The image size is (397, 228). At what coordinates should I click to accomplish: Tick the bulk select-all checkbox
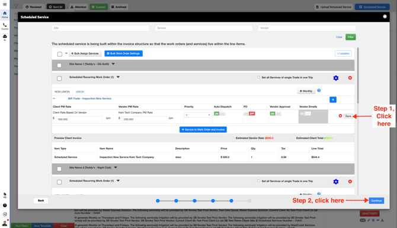[60, 54]
